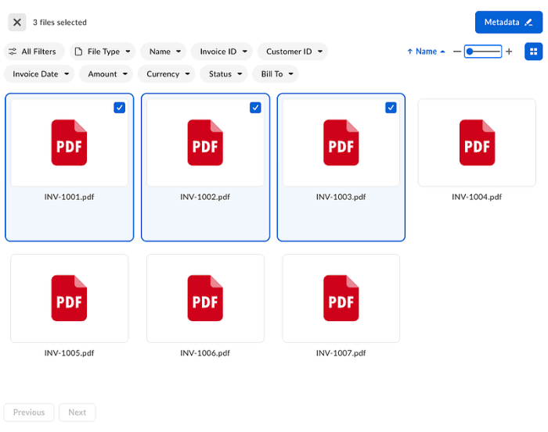The width and height of the screenshot is (548, 432).
Task: Expand the Currency filter dropdown
Action: (x=168, y=74)
